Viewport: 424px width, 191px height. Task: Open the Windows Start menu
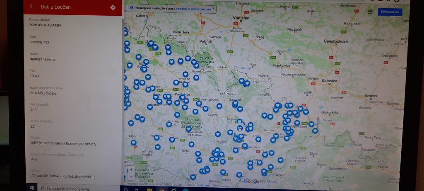pyautogui.click(x=31, y=188)
